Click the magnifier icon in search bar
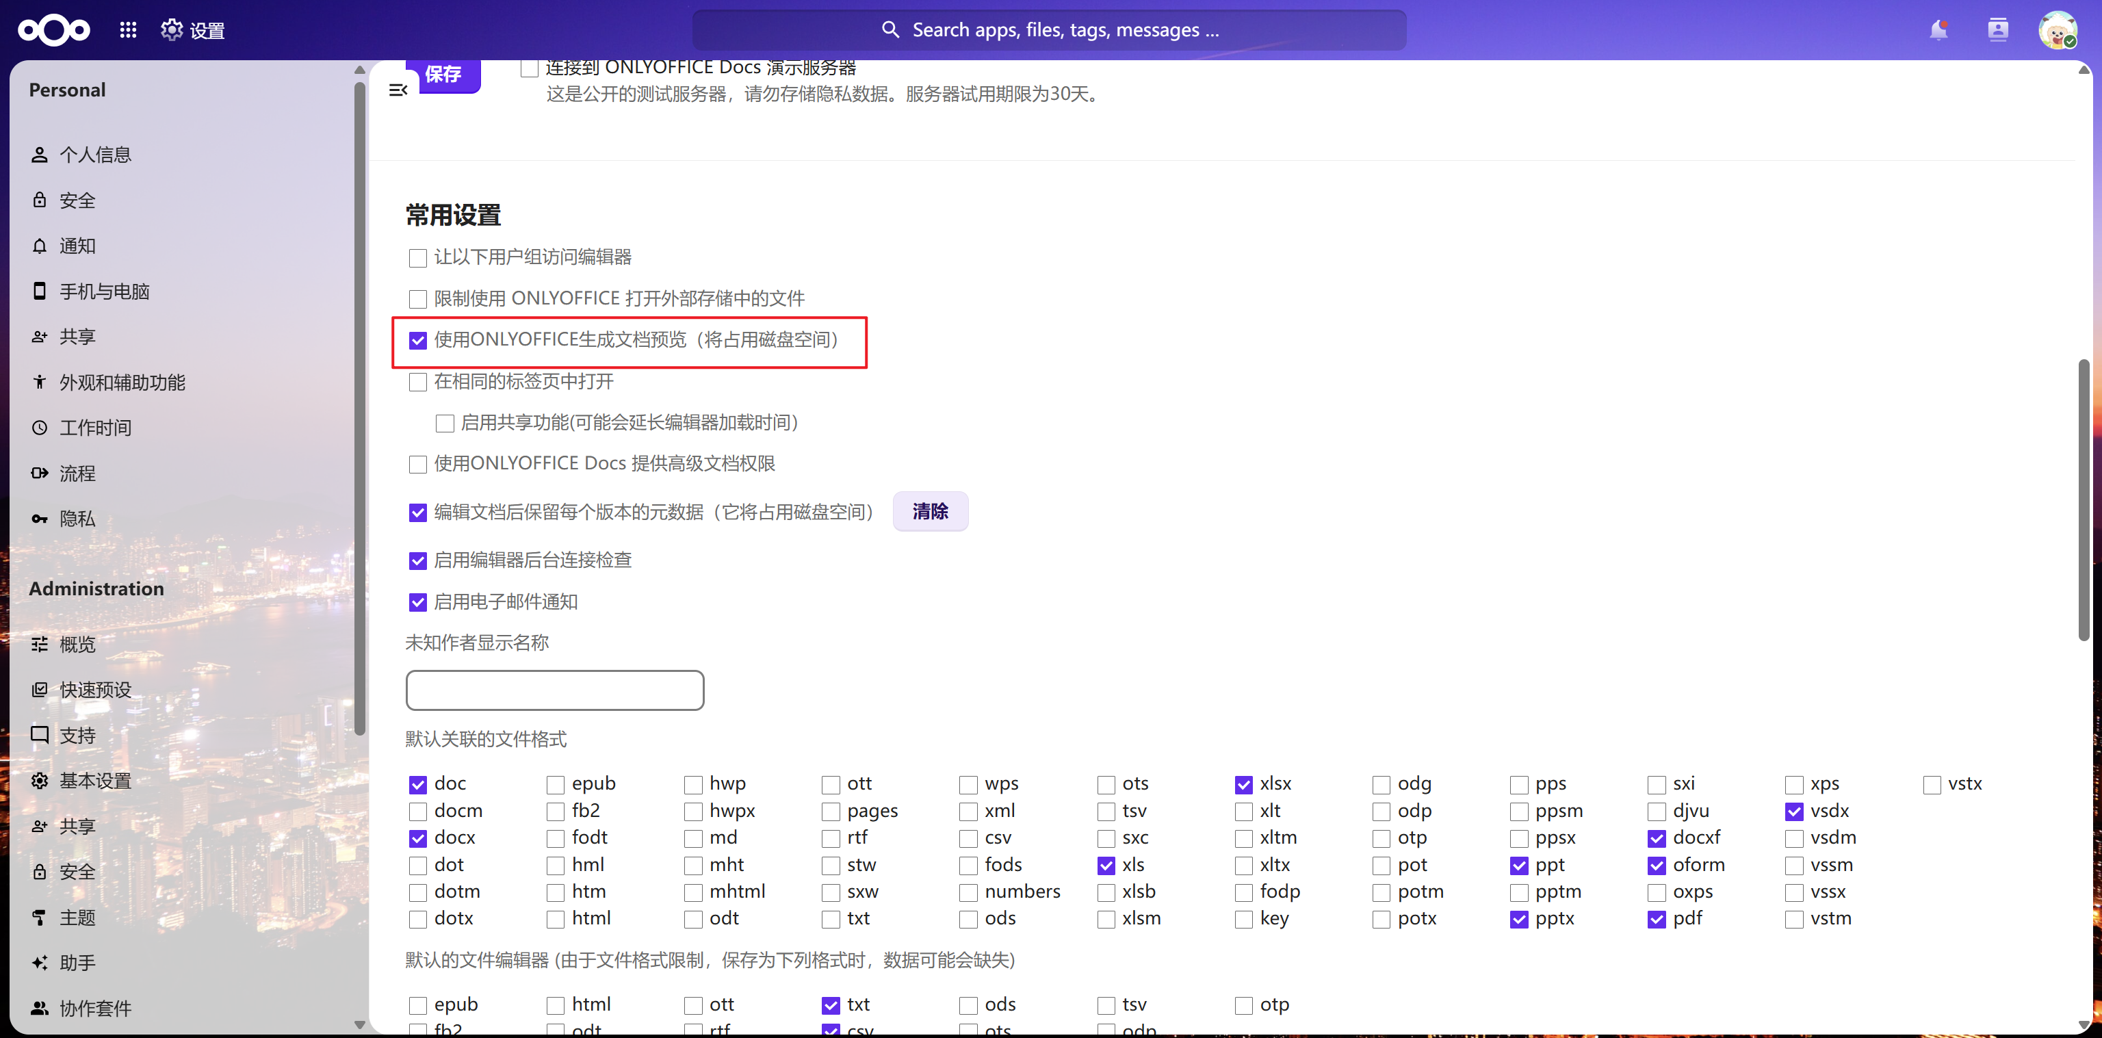This screenshot has width=2102, height=1038. 890,30
